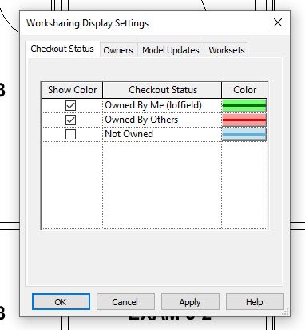Go to the Worksets tab
Image resolution: width=305 pixels, height=330 pixels.
point(227,50)
